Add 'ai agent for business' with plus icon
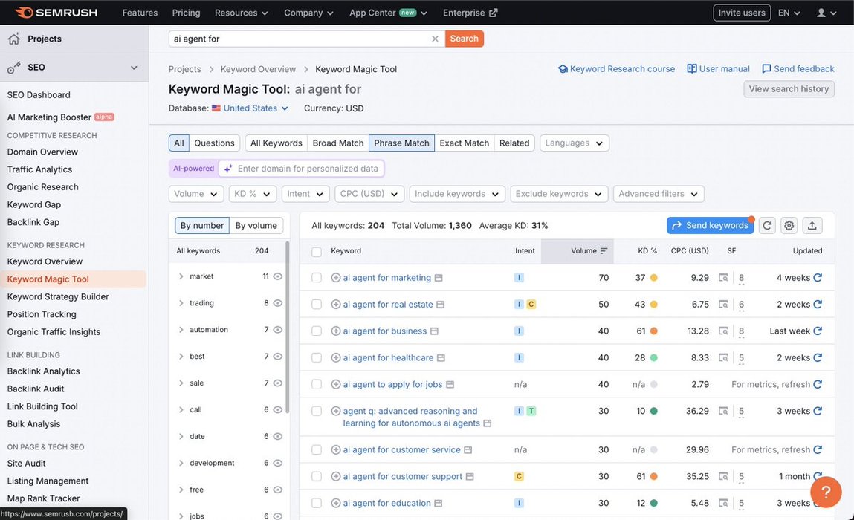 pyautogui.click(x=335, y=331)
